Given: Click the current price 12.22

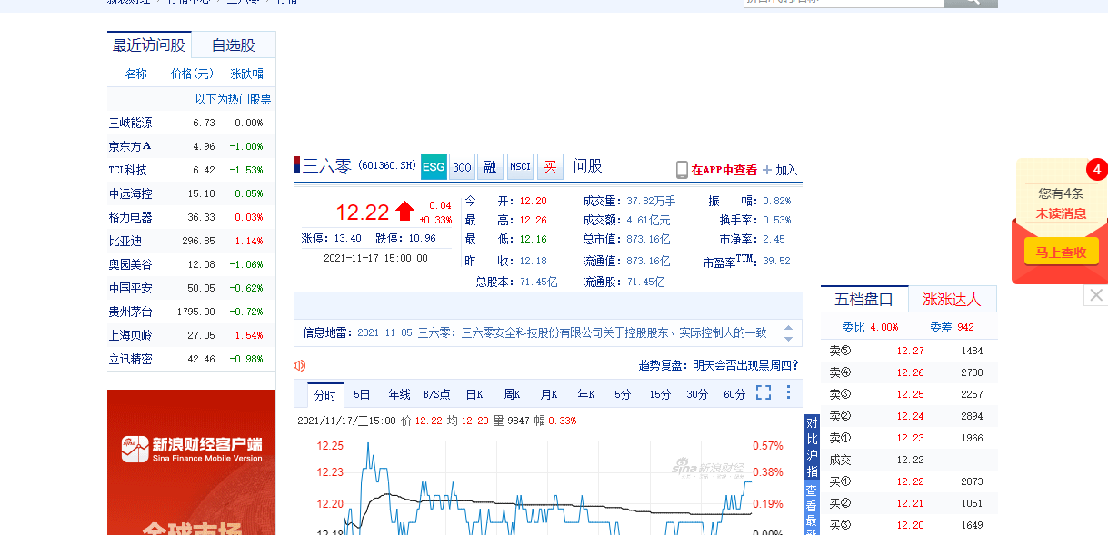Looking at the screenshot, I should pos(362,213).
